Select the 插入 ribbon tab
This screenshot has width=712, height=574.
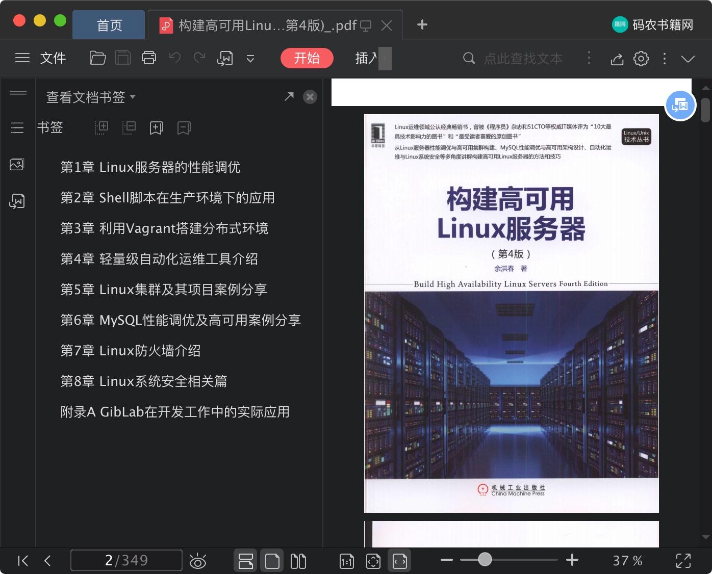point(366,58)
